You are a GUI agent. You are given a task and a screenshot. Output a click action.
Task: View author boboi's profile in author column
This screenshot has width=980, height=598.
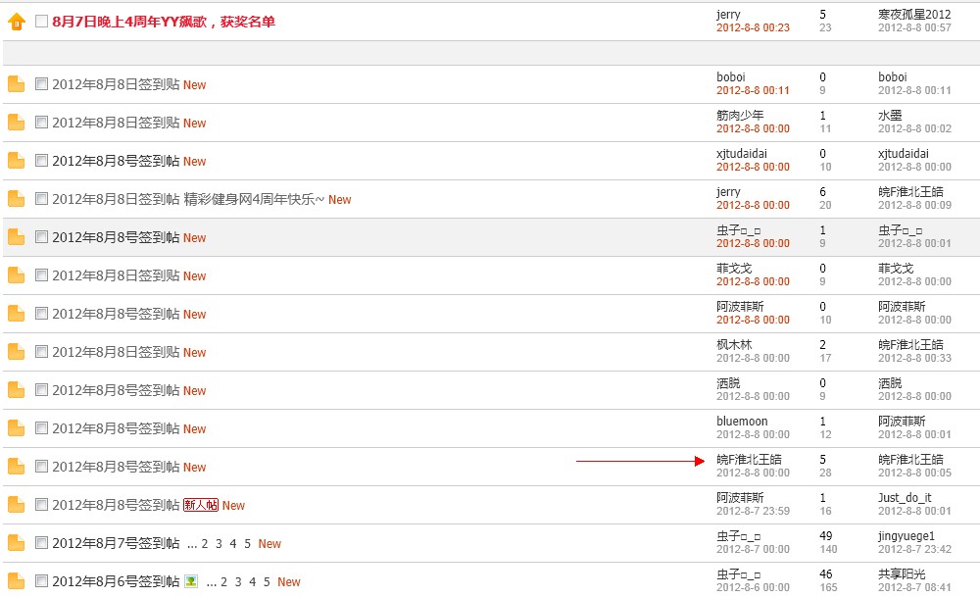731,76
